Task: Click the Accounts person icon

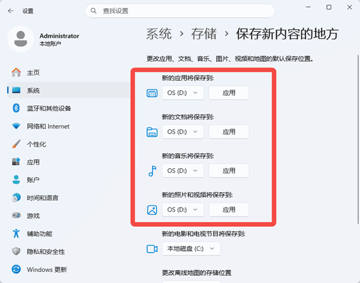Action: tap(16, 179)
